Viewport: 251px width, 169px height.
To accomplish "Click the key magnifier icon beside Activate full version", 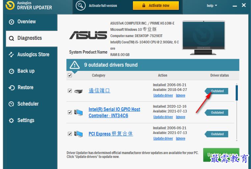I will pyautogui.click(x=80, y=6).
